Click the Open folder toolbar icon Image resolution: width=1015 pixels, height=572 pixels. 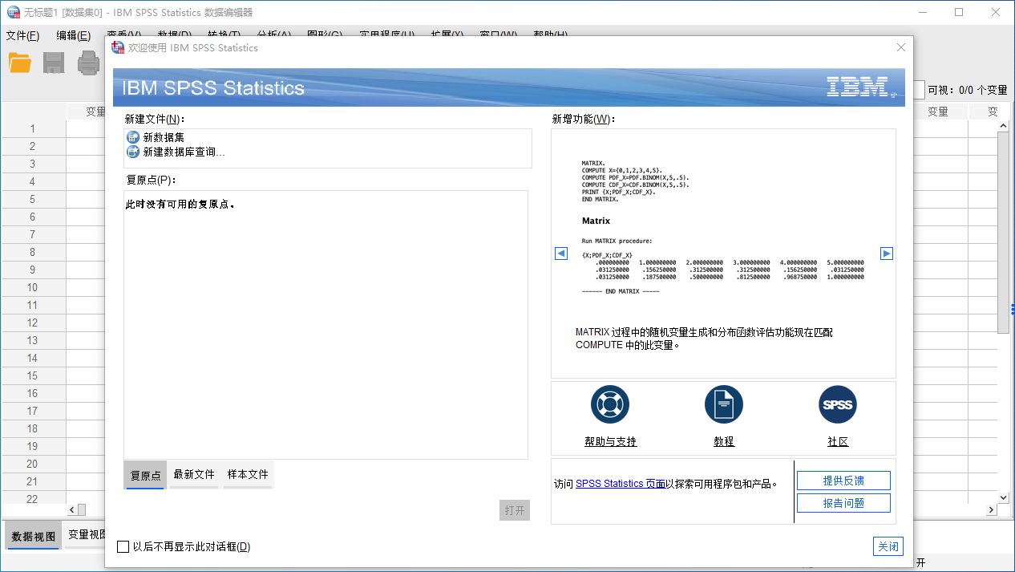(20, 63)
